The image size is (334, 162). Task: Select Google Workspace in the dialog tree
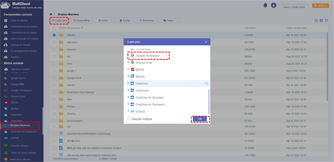(x=148, y=56)
